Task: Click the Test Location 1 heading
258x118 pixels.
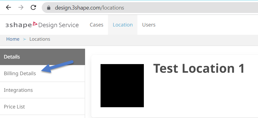Action: pos(199,68)
